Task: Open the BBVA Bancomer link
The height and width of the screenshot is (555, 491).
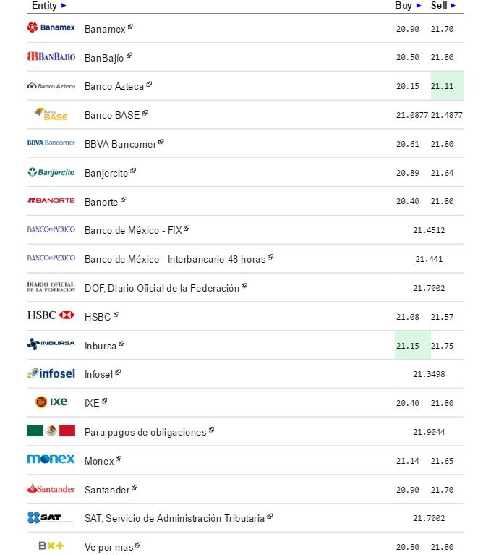Action: pos(120,144)
